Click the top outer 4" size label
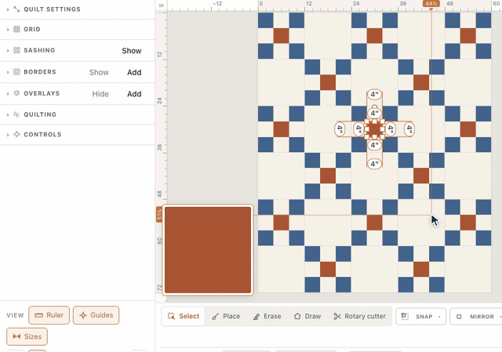 pos(374,95)
